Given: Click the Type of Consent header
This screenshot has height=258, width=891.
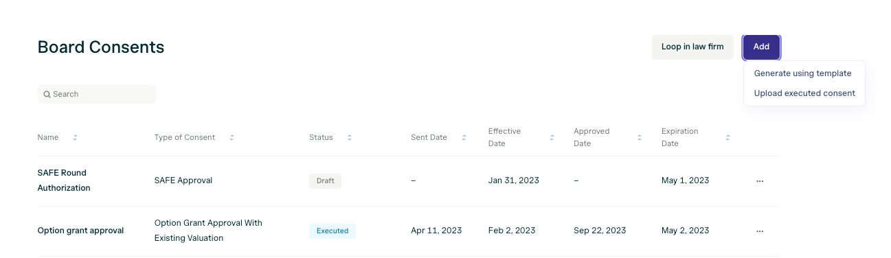Looking at the screenshot, I should pyautogui.click(x=185, y=137).
